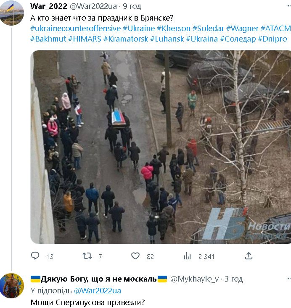Viewport: 291px width, 308px height.
Task: Open the #Dnipro hashtag
Action: 272,39
